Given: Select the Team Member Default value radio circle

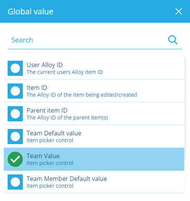Looking at the screenshot, I should click(x=15, y=182).
